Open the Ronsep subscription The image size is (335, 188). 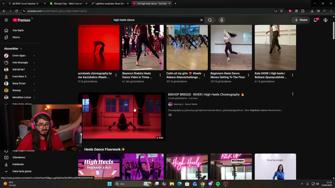[16, 90]
